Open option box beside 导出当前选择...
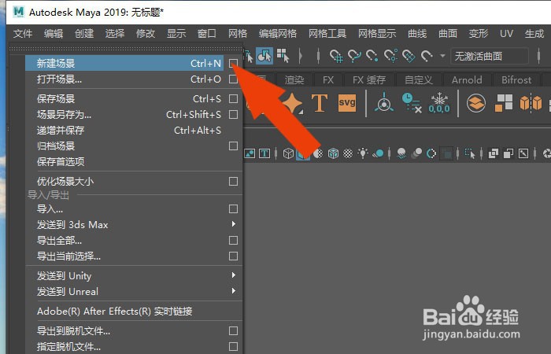The height and width of the screenshot is (354, 551). (x=233, y=256)
